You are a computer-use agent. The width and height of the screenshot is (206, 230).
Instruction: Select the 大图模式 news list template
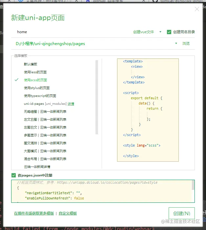pyautogui.click(x=45, y=151)
